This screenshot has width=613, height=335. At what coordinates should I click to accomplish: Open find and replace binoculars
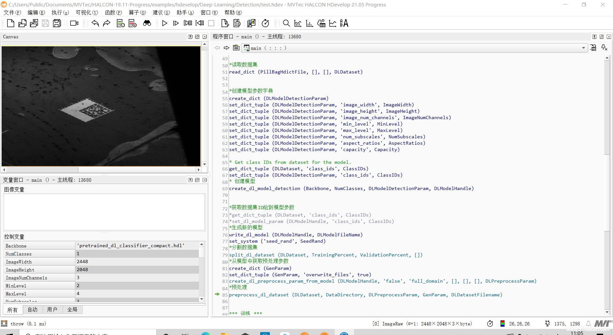tap(147, 23)
